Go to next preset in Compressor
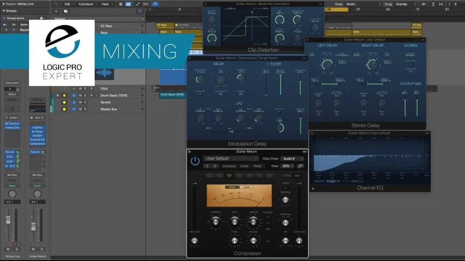The image size is (465, 261). point(216,166)
